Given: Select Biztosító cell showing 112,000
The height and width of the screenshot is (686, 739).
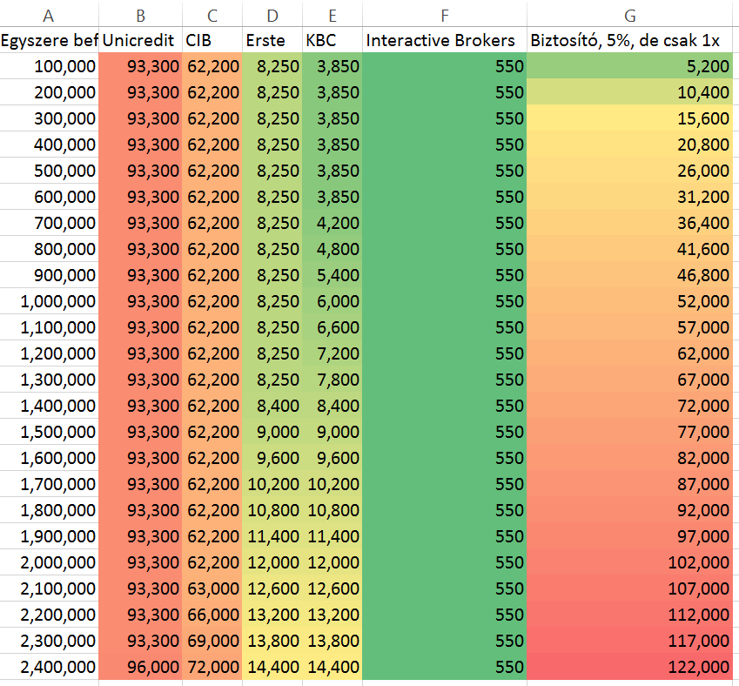Looking at the screenshot, I should click(629, 615).
